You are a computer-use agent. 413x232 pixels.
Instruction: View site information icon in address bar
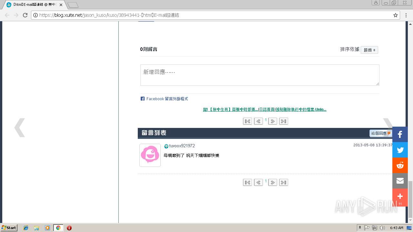[35, 15]
